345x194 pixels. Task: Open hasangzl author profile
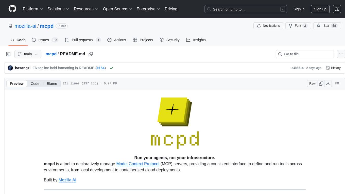pos(23,68)
